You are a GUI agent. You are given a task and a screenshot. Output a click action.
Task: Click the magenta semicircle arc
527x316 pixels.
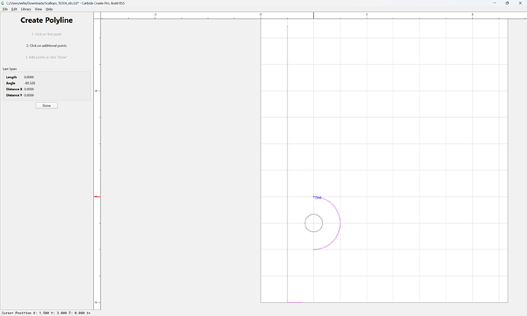[x=340, y=223]
